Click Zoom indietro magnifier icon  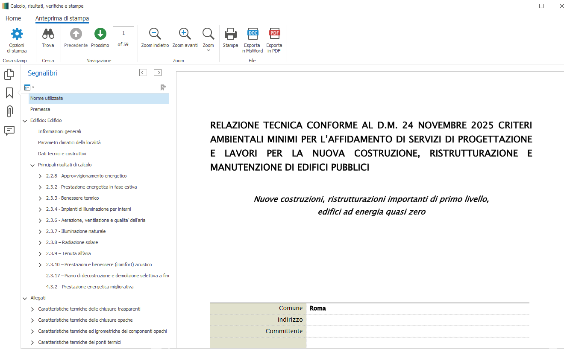click(155, 34)
